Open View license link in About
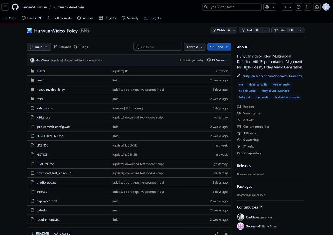Viewport: 333px width, 235px height. pos(252,113)
